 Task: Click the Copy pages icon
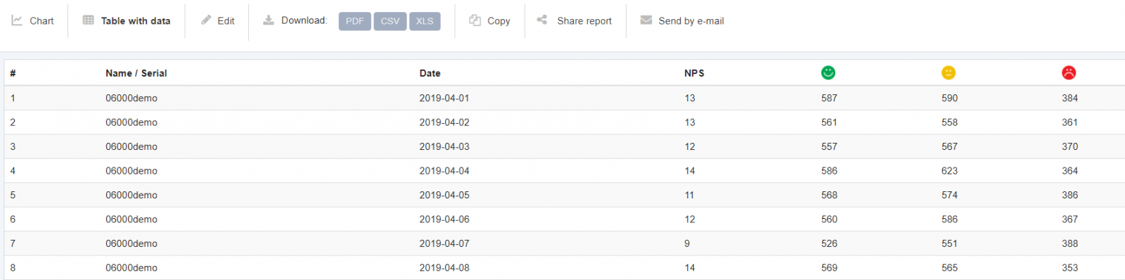coord(475,20)
